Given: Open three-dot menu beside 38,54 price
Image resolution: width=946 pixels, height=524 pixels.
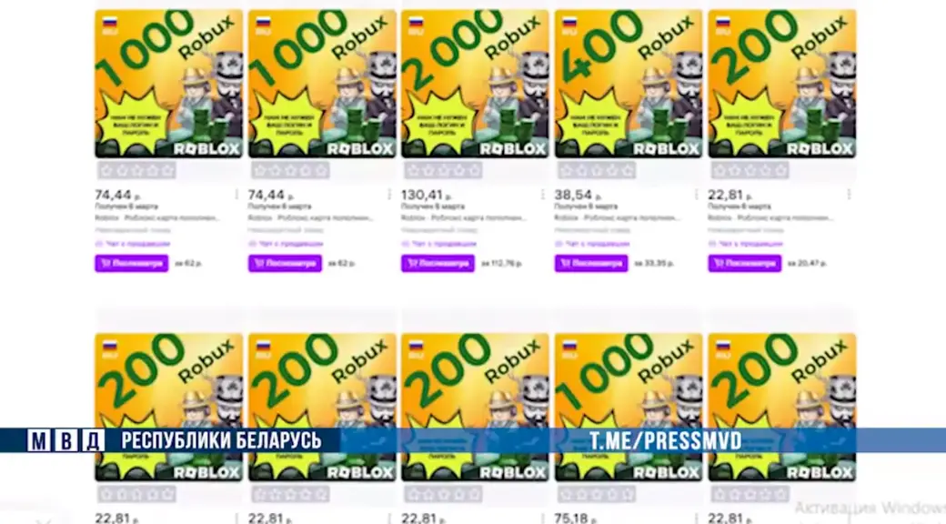Looking at the screenshot, I should pos(696,195).
